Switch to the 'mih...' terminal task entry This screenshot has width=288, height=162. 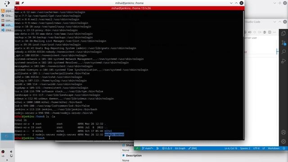click(x=7, y=25)
